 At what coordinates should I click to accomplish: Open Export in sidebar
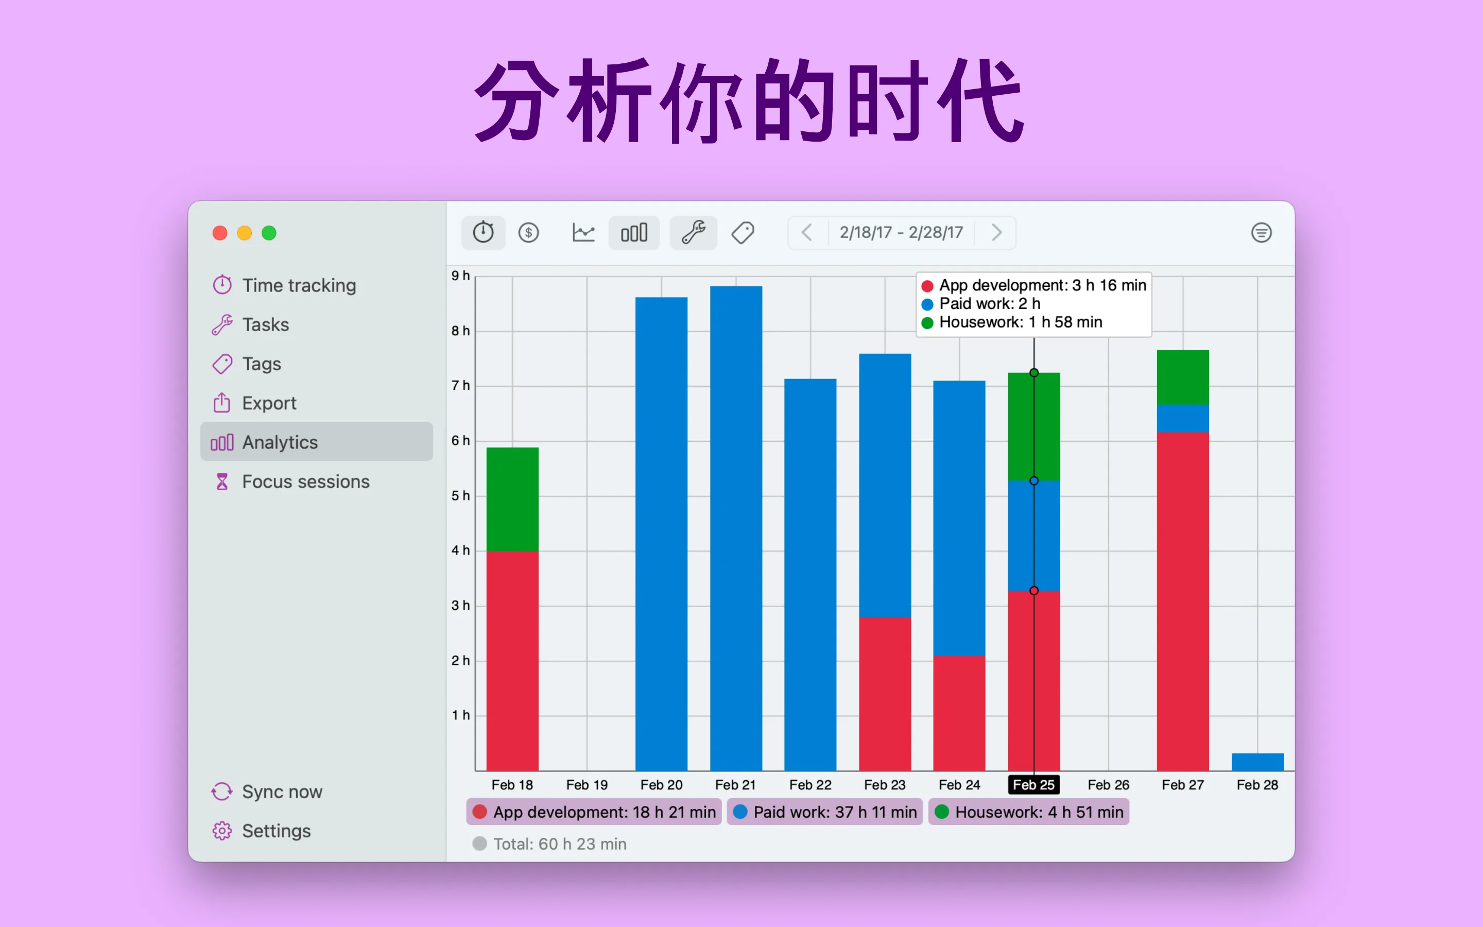316,403
